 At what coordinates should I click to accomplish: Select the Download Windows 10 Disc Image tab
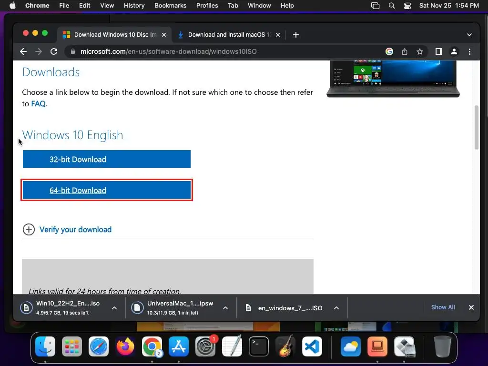pos(115,34)
